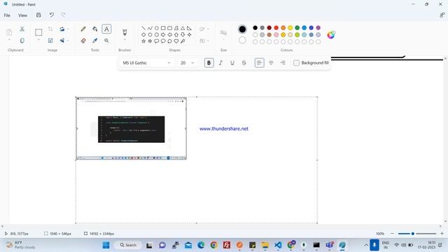The width and height of the screenshot is (448, 252).
Task: Select the Text tool
Action: coord(106,29)
